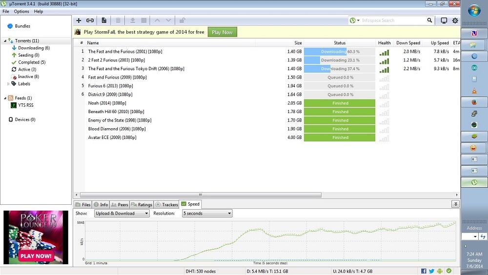488x275 pixels.
Task: Click Create New Torrent file icon
Action: click(x=104, y=20)
